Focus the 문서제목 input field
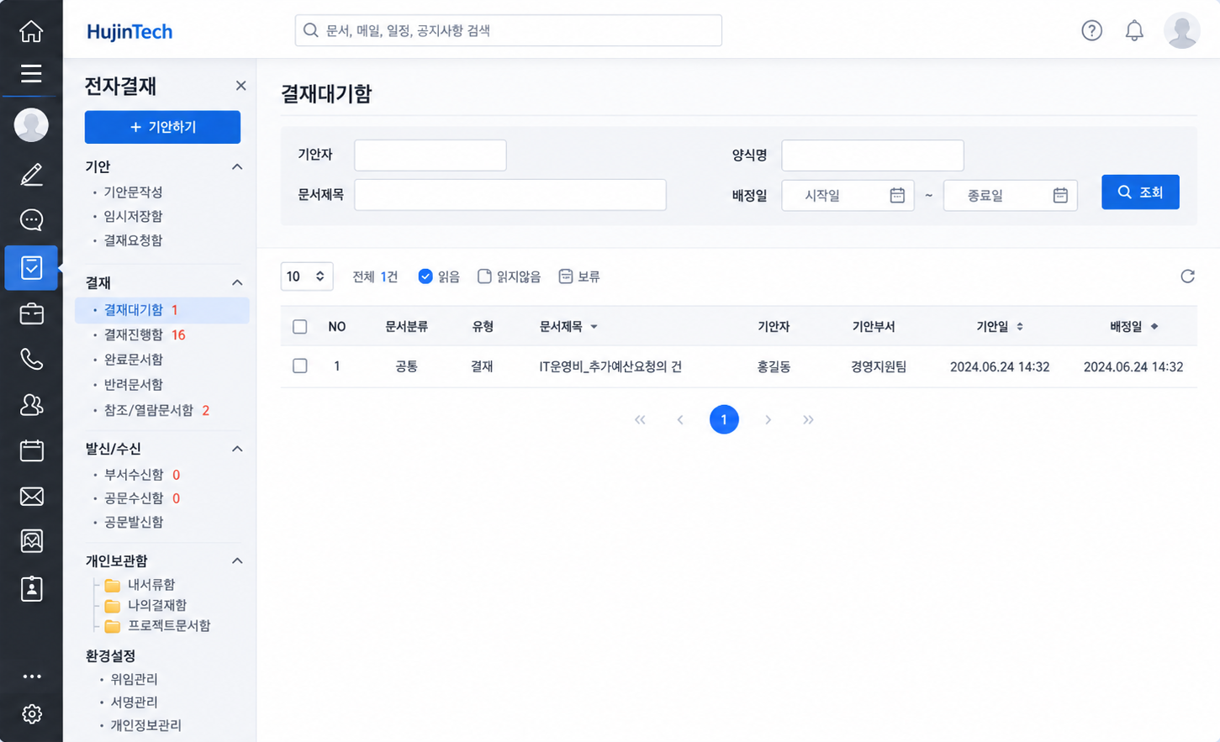Image resolution: width=1220 pixels, height=742 pixels. 510,195
